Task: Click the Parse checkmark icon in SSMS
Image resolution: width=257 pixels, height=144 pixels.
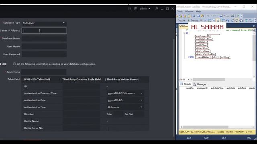Action: click(205, 20)
